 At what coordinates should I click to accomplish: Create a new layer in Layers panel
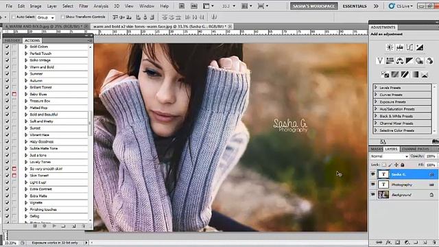(x=425, y=242)
